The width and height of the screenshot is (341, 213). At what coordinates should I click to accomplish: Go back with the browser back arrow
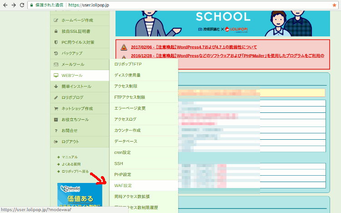tap(5, 5)
